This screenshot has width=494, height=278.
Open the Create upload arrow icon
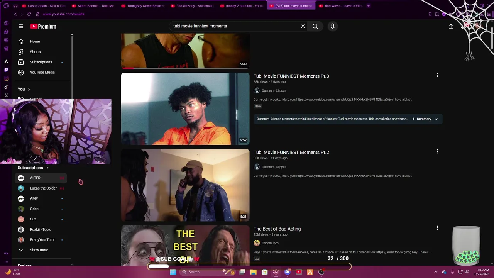[451, 26]
